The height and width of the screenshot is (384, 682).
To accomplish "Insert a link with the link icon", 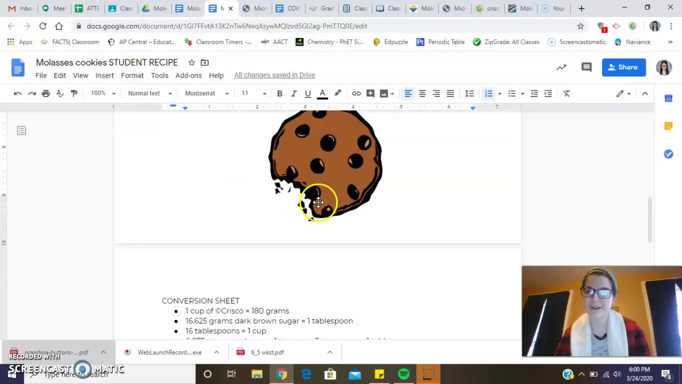I will 356,93.
